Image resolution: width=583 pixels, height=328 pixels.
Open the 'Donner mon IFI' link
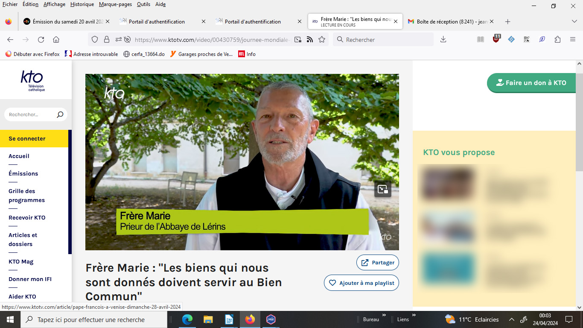[x=30, y=279]
